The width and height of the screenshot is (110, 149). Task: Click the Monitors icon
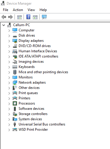(15, 77)
